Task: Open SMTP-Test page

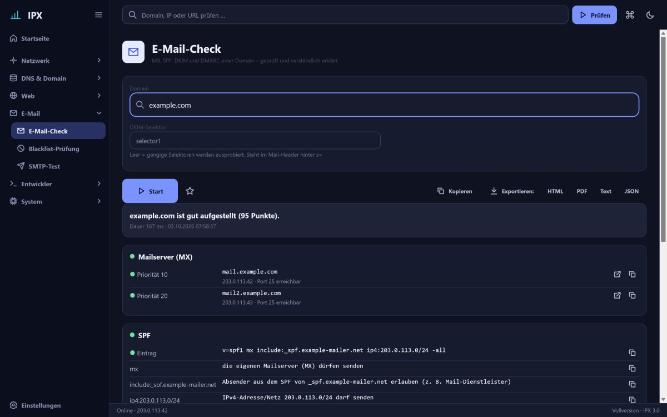Action: coord(58,166)
